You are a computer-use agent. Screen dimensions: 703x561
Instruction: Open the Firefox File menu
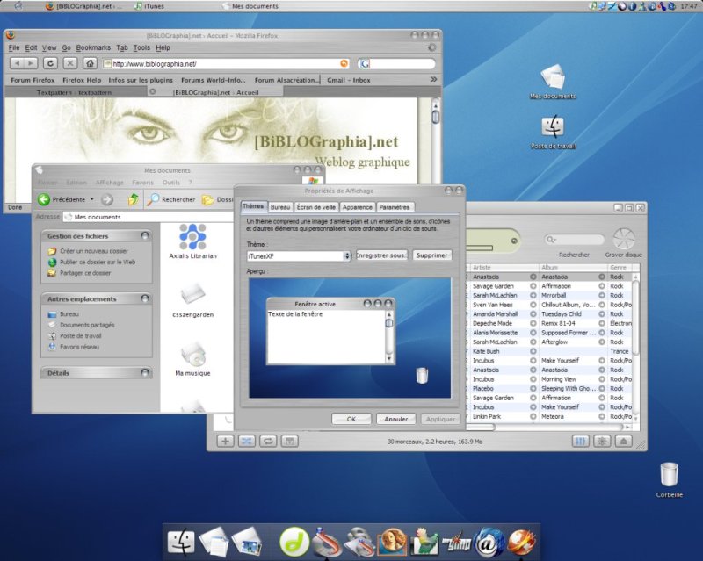point(14,47)
